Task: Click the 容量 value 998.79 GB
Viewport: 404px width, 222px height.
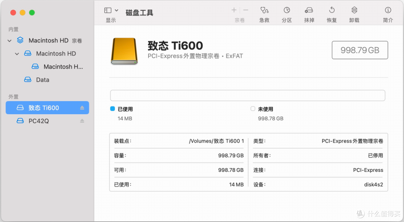Action: point(231,155)
